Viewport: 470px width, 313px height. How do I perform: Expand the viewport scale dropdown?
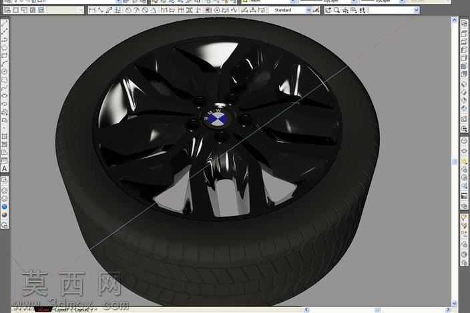[x=81, y=11]
